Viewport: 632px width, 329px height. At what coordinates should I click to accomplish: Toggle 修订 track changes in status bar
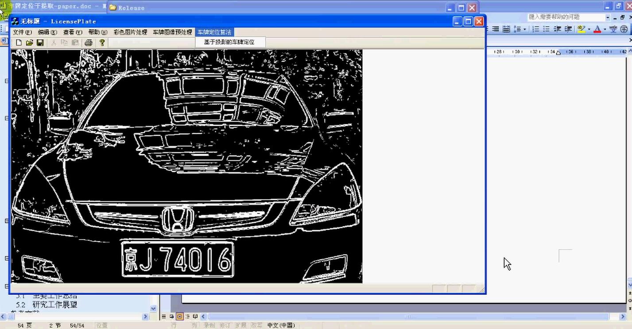(x=225, y=325)
